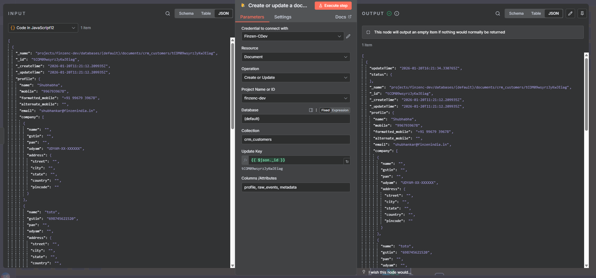Open the Database field options menu icon
596x278 pixels.
316,110
